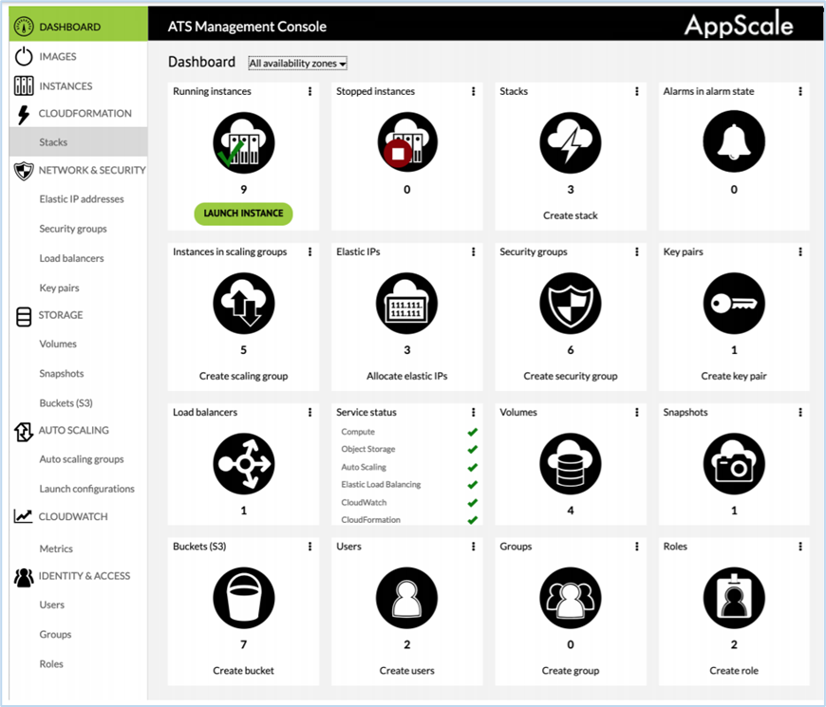Screen dimensions: 826x707
Task: Open Load balancers in the sidebar
Action: coord(71,258)
